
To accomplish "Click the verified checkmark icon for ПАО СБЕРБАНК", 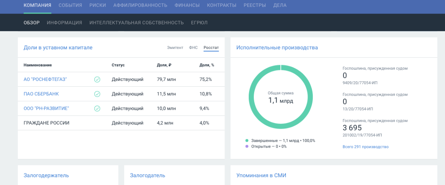I will point(97,94).
